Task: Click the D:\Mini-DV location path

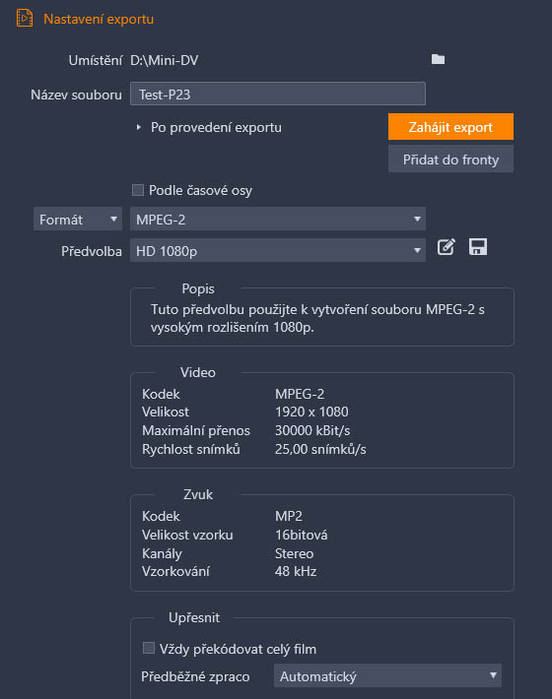Action: 165,60
